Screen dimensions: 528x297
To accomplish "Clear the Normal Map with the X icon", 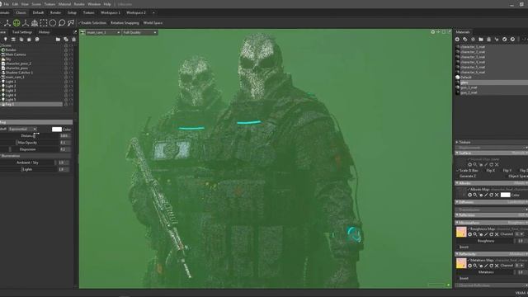I will point(497,165).
